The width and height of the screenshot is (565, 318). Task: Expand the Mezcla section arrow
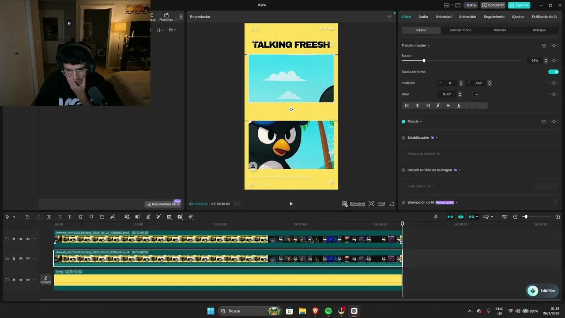pos(421,121)
